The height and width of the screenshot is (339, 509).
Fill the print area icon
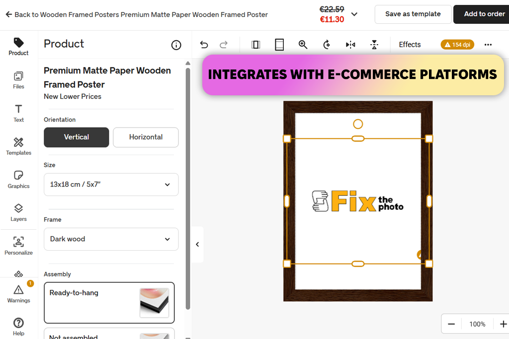(279, 44)
